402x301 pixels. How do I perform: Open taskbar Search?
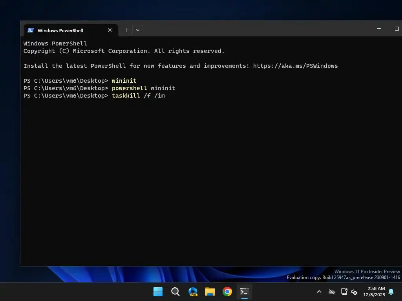pos(175,292)
